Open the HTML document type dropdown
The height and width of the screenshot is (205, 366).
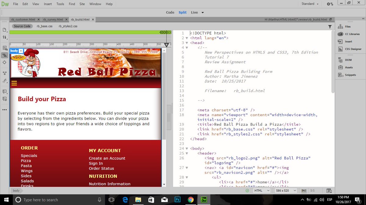(262, 190)
